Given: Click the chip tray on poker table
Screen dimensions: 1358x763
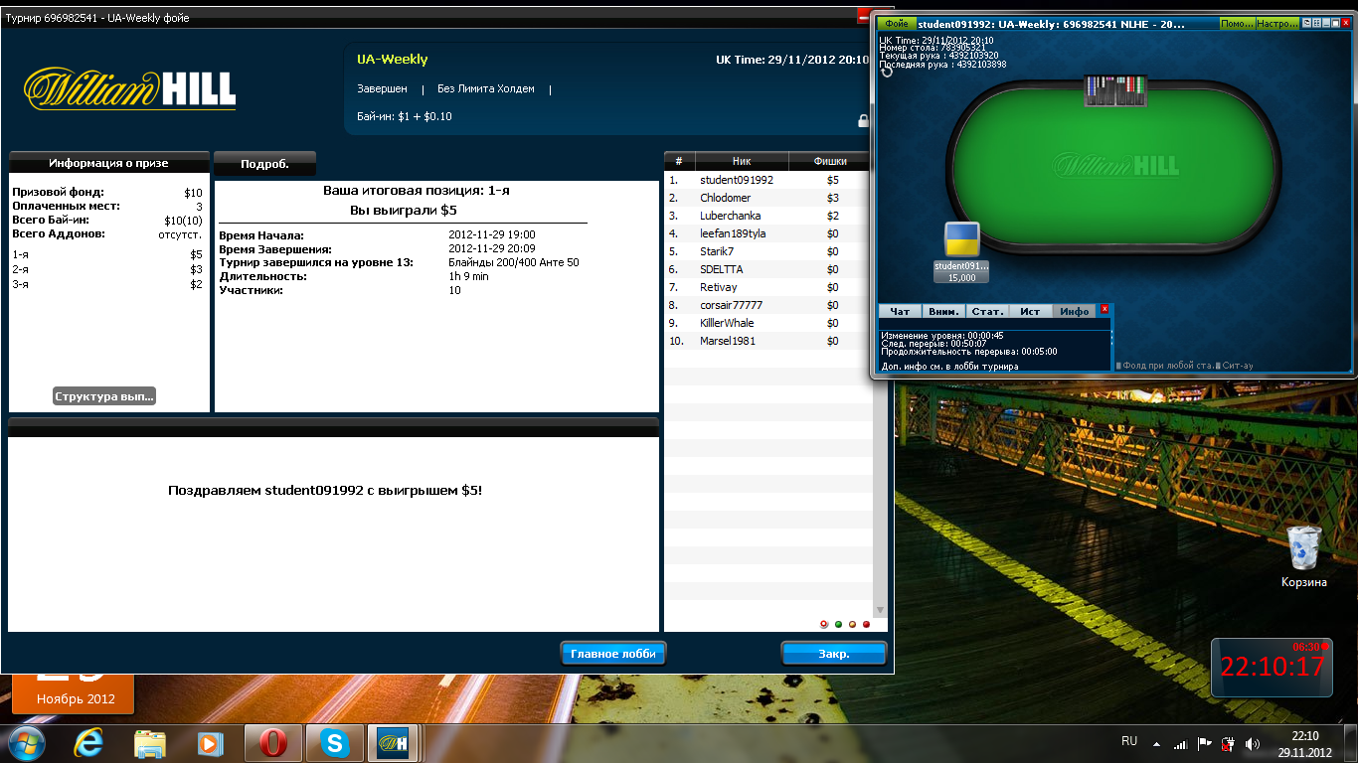Looking at the screenshot, I should point(1114,90).
